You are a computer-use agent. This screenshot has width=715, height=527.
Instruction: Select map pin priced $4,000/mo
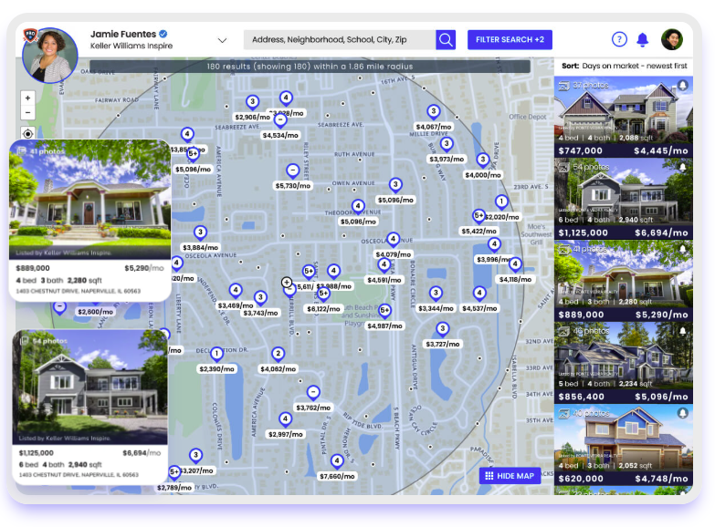(x=482, y=160)
